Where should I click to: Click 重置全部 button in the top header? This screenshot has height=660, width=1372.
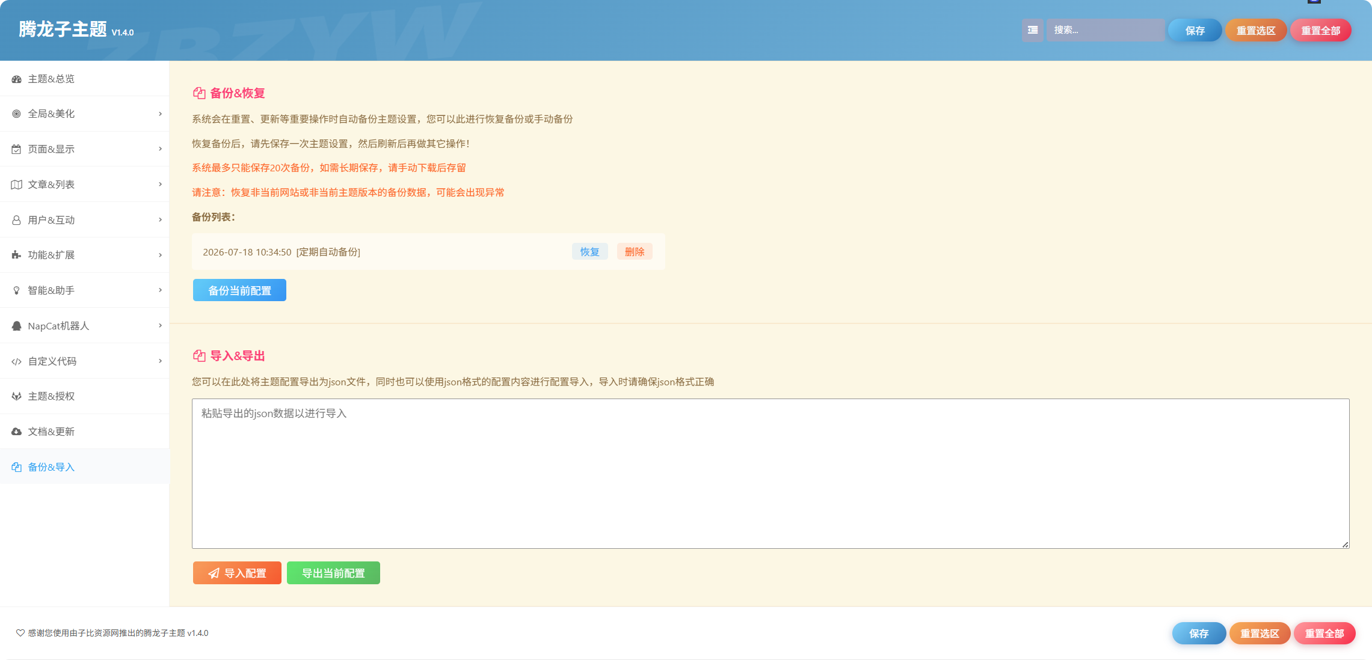click(x=1321, y=31)
